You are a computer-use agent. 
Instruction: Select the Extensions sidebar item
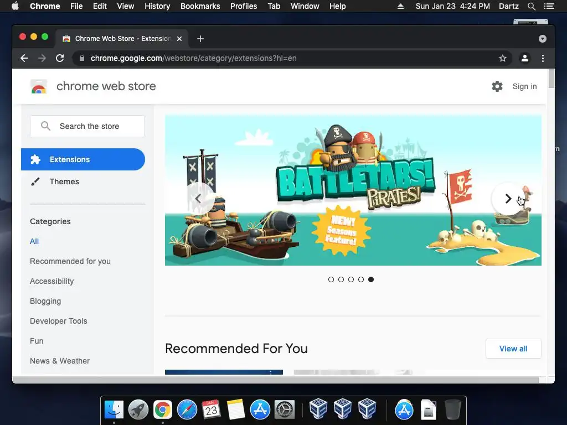tap(83, 159)
